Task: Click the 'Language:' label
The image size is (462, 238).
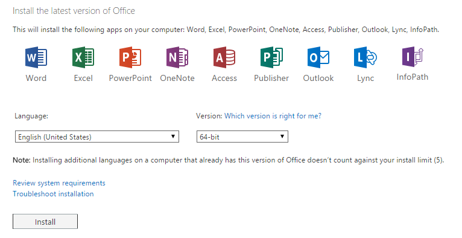Action: click(31, 116)
